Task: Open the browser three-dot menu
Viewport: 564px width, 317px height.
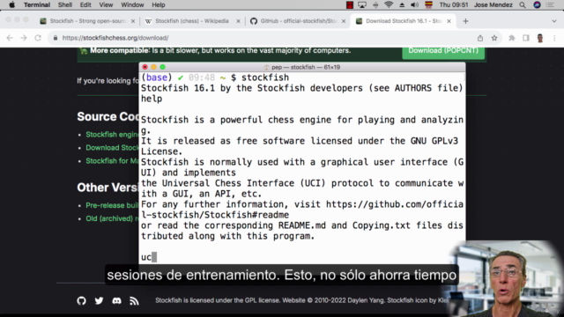Action: click(x=554, y=38)
